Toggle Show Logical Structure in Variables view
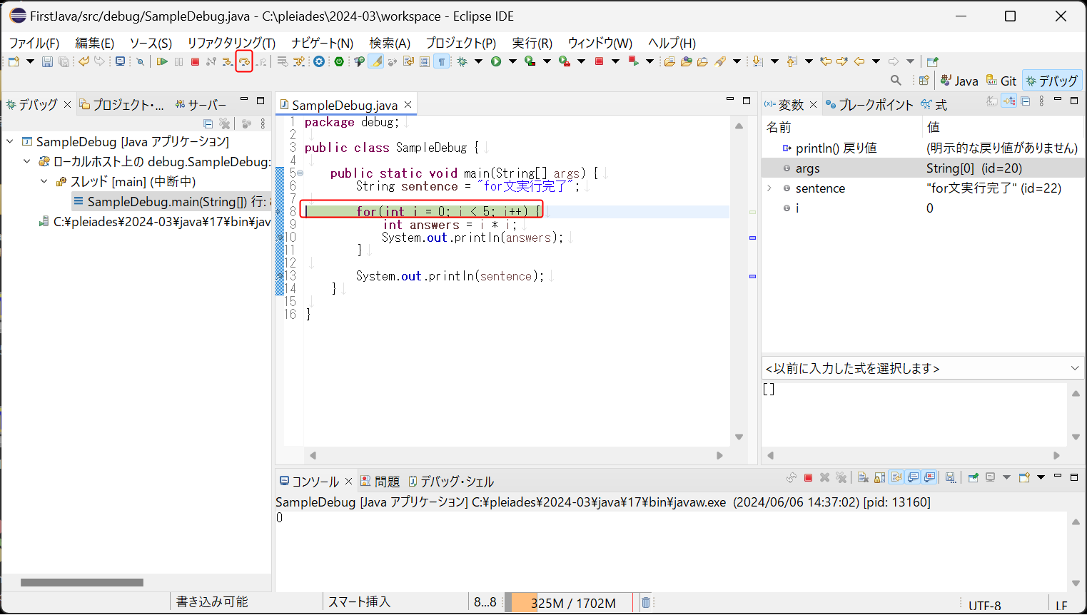 (x=1008, y=101)
